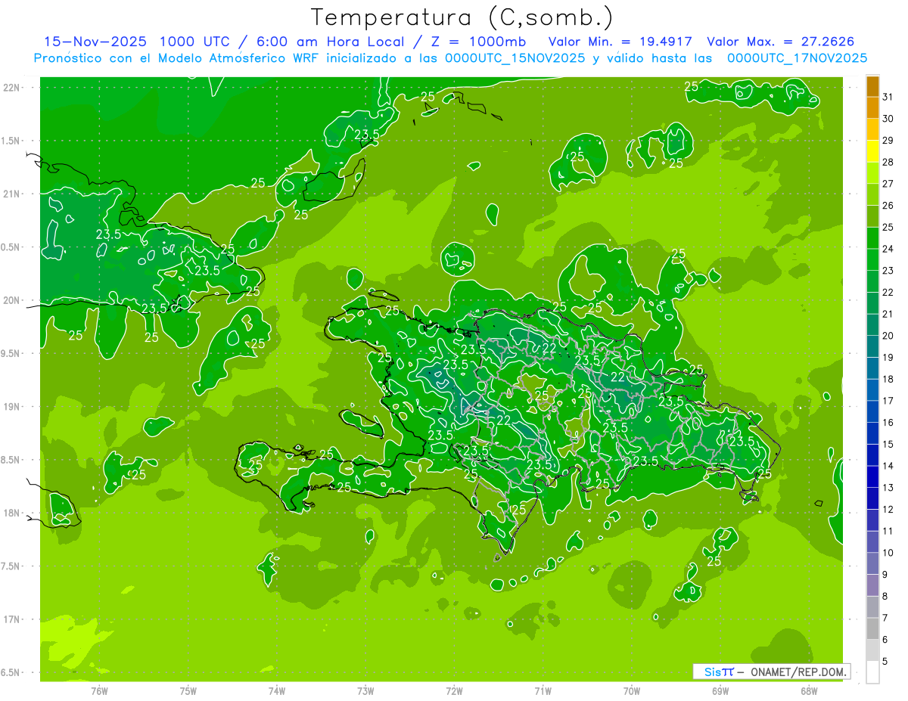Click the title 'Temperatura (C,somb.)'
908x701 pixels.
[462, 18]
